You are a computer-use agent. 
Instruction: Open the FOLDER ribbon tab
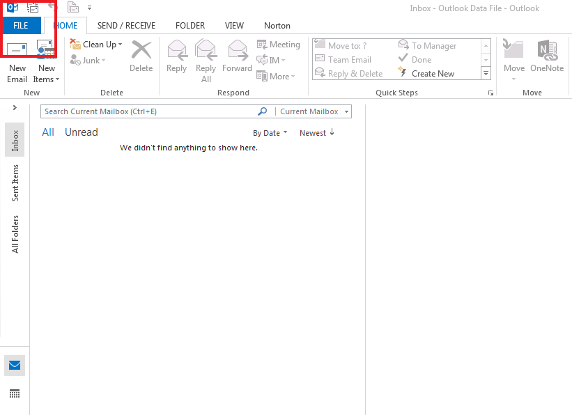coord(190,26)
